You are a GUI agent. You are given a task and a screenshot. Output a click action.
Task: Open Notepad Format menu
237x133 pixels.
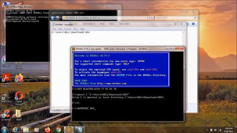[67, 29]
